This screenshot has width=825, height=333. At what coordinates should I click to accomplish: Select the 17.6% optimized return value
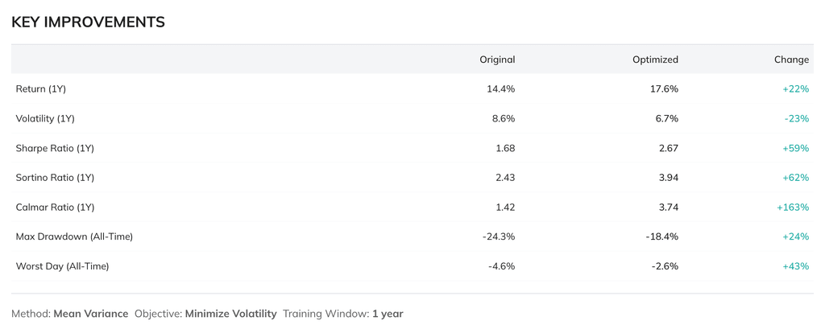[664, 89]
